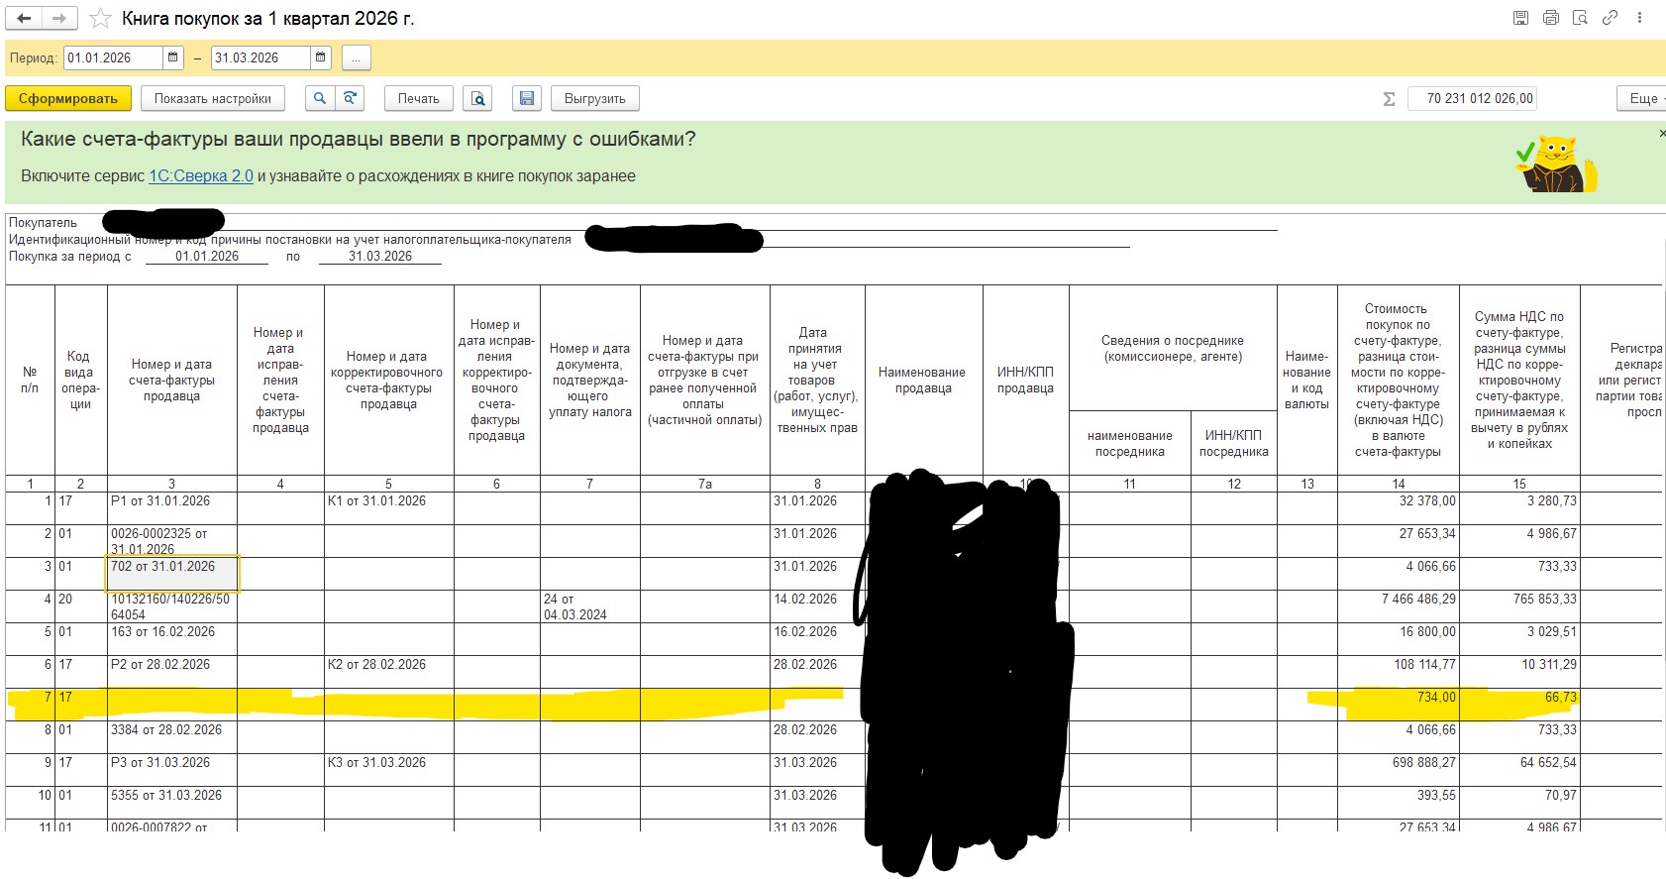Click Показать настройки button

pos(213,98)
